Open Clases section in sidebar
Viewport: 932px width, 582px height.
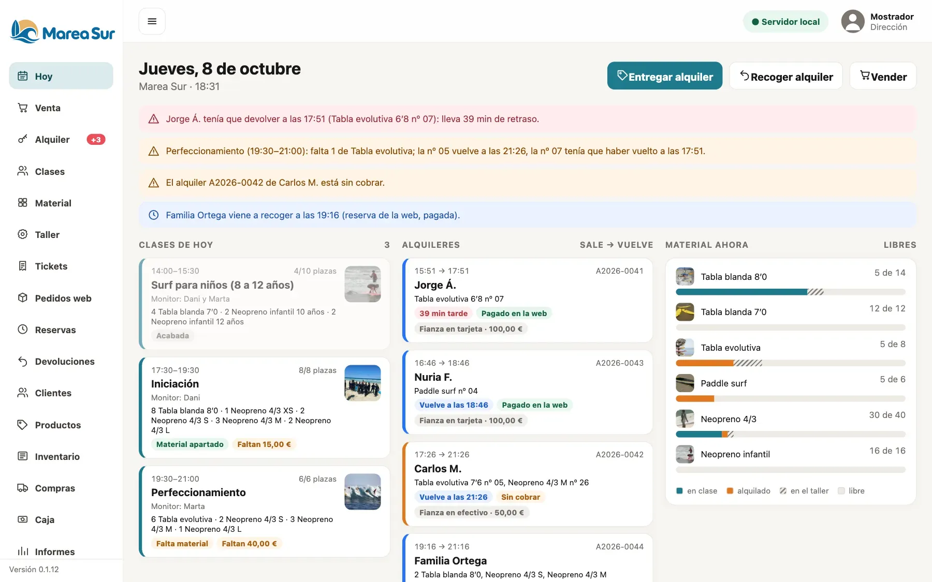[x=61, y=171]
